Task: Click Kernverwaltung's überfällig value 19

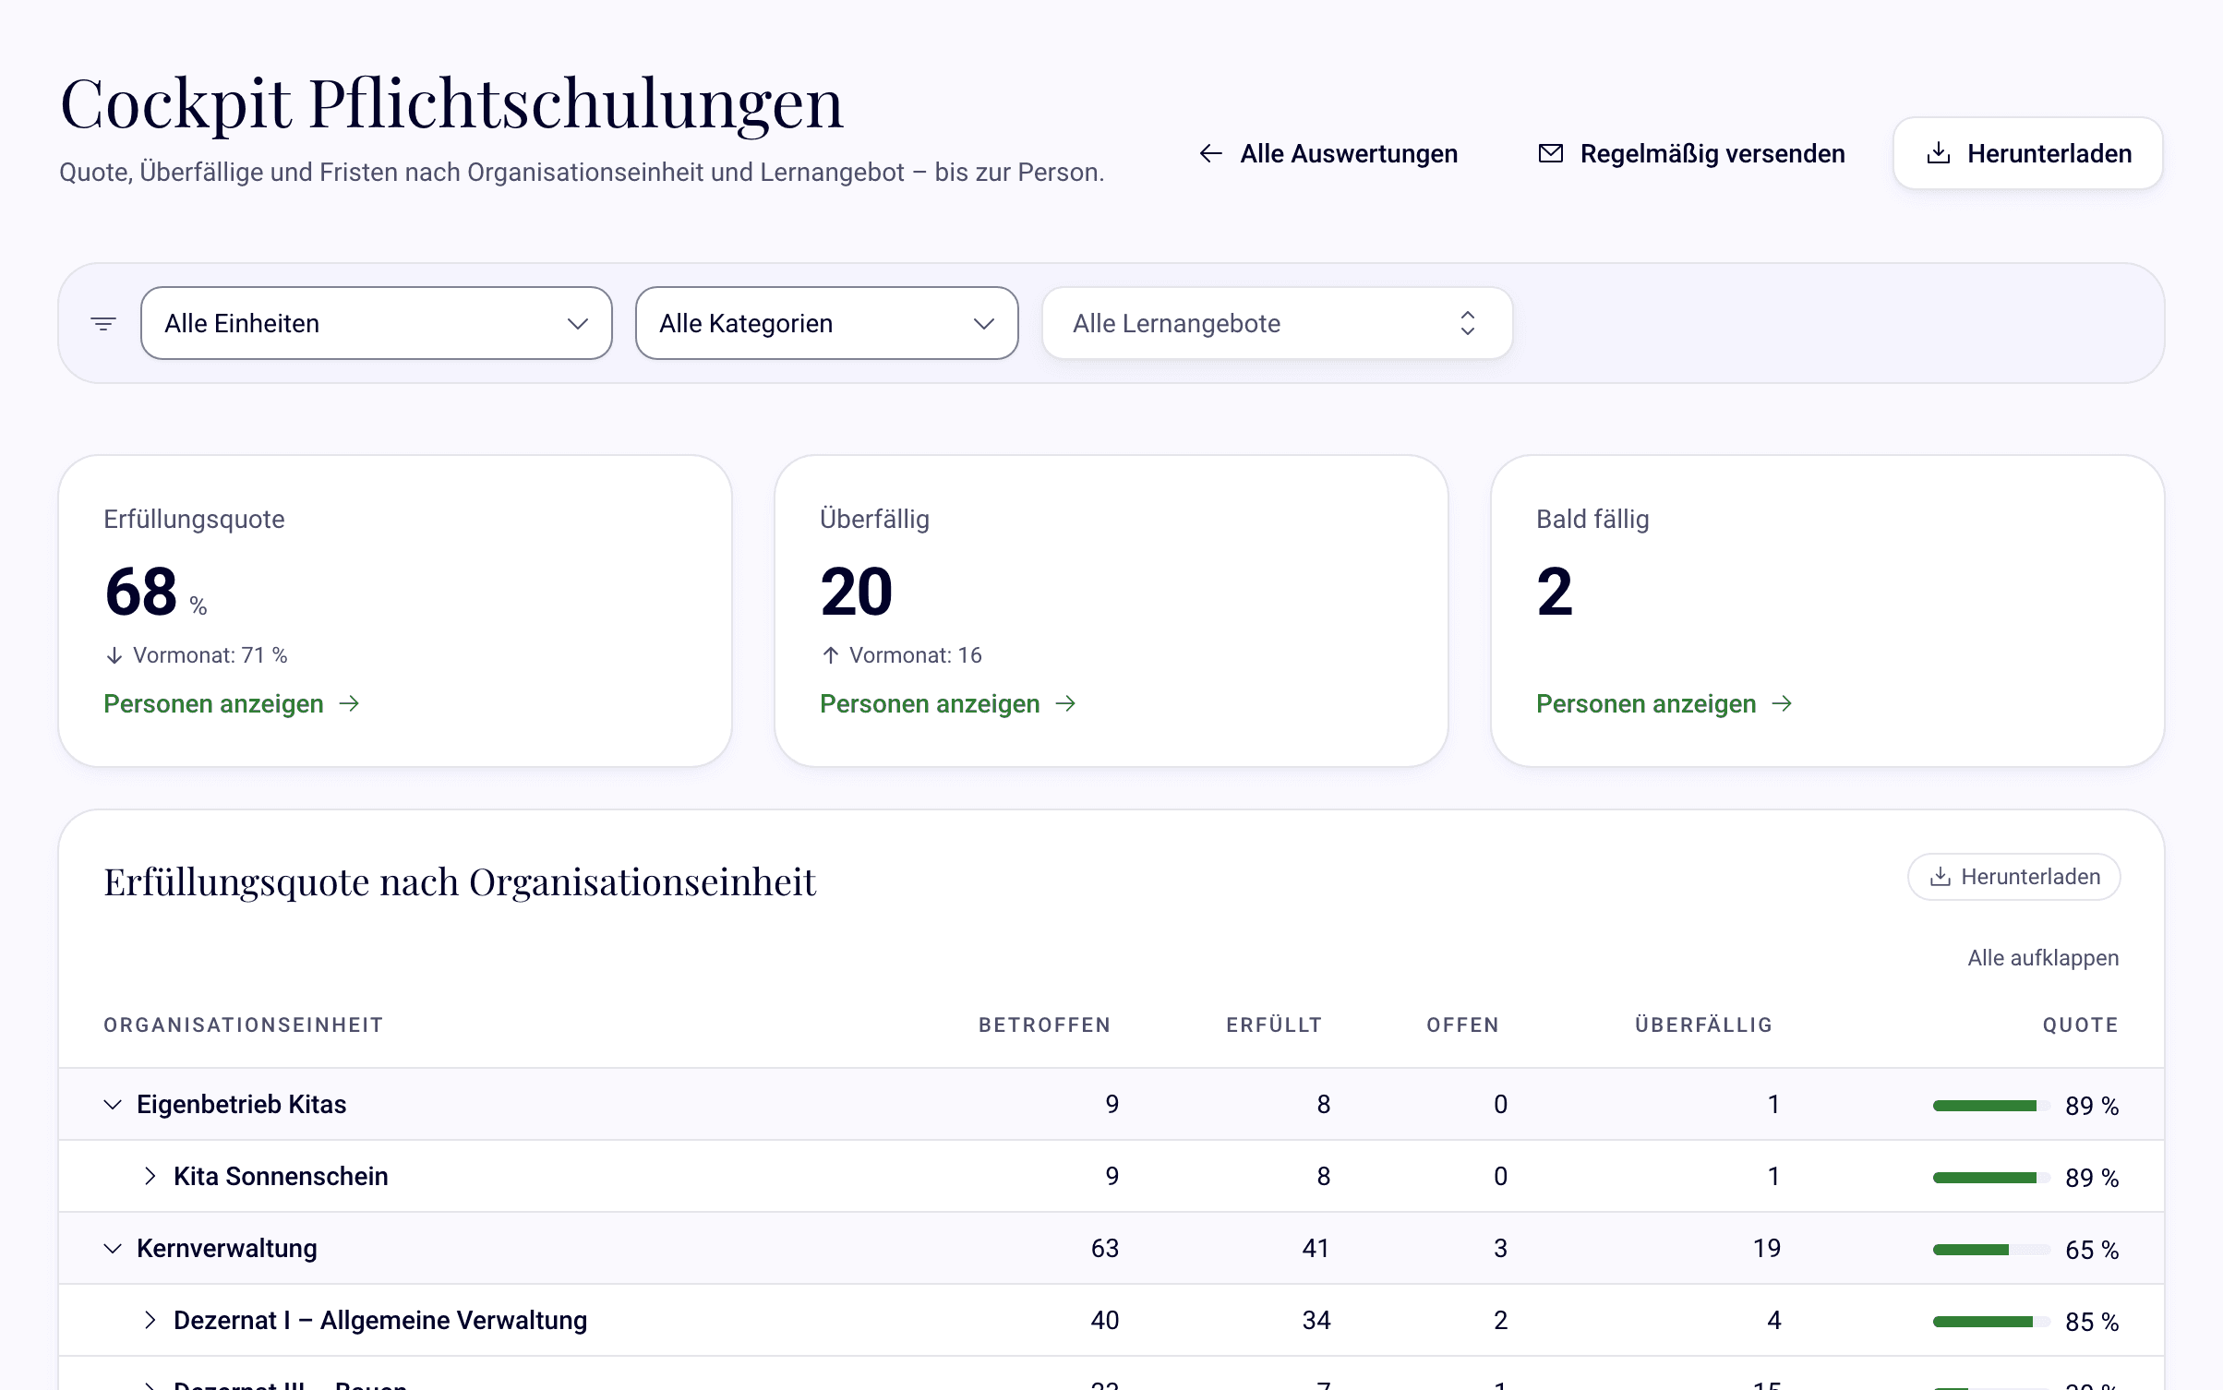Action: (x=1766, y=1249)
